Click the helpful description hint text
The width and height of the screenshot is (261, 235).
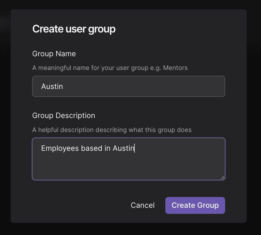(x=112, y=130)
